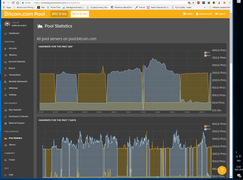Viewport: 243px width, 180px height.
Task: Open the Ethereum BlockChain bookmark
Action: (122, 7)
